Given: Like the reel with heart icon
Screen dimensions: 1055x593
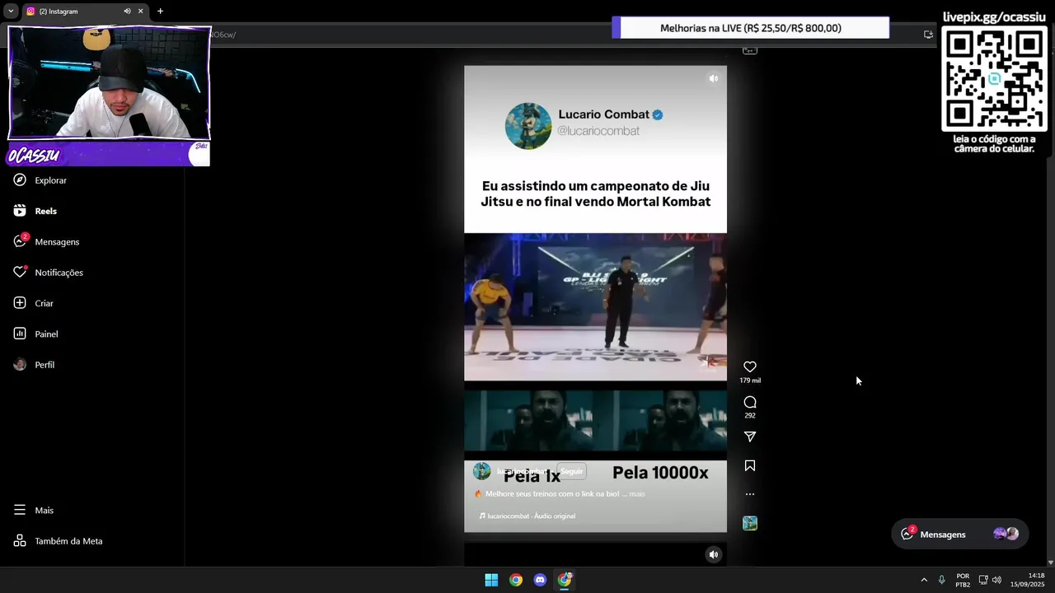Looking at the screenshot, I should click(750, 367).
